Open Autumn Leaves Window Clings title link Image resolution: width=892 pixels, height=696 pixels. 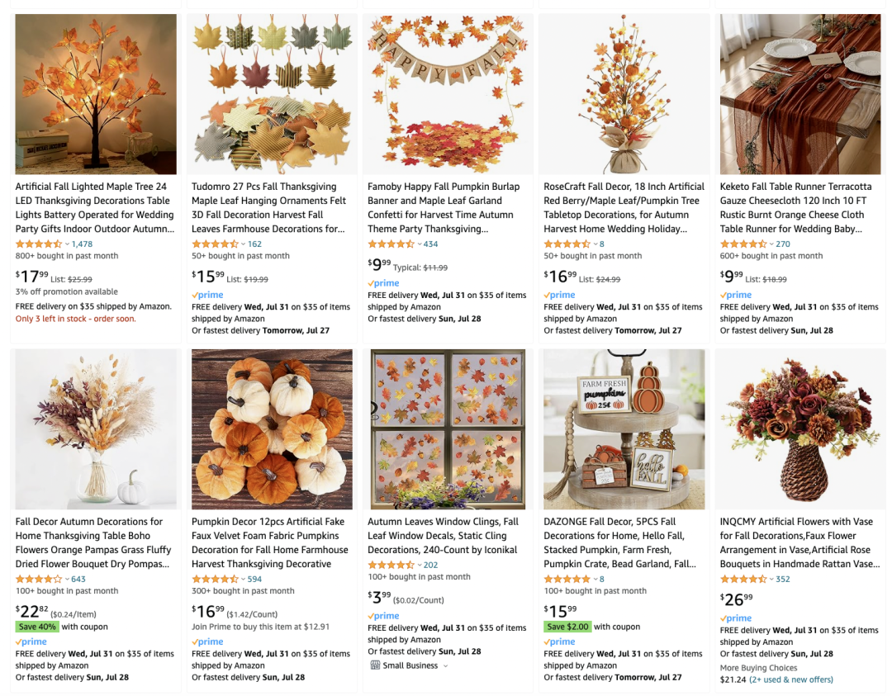(x=444, y=536)
